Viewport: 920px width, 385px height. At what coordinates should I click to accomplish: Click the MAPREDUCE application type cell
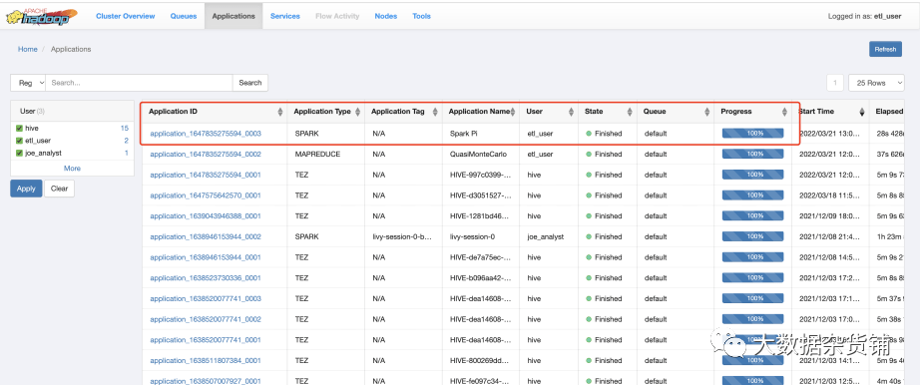tap(317, 155)
